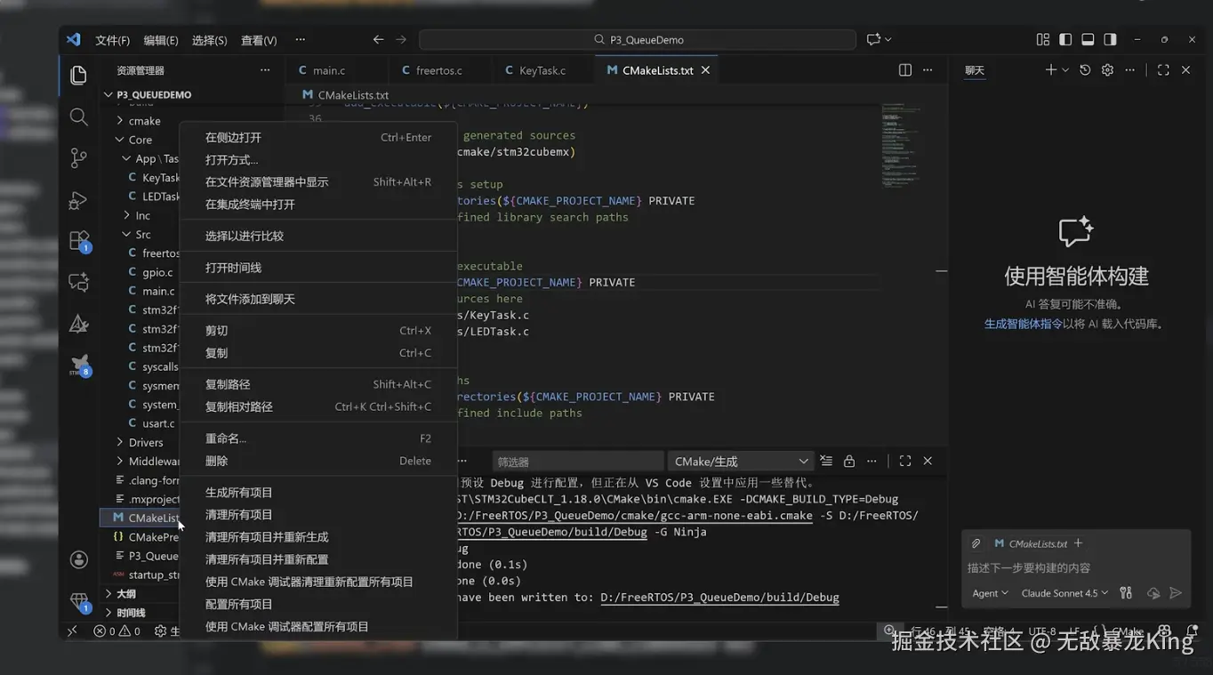Choose 将文件添加到聊天 from context menu
This screenshot has width=1213, height=675.
318,300
